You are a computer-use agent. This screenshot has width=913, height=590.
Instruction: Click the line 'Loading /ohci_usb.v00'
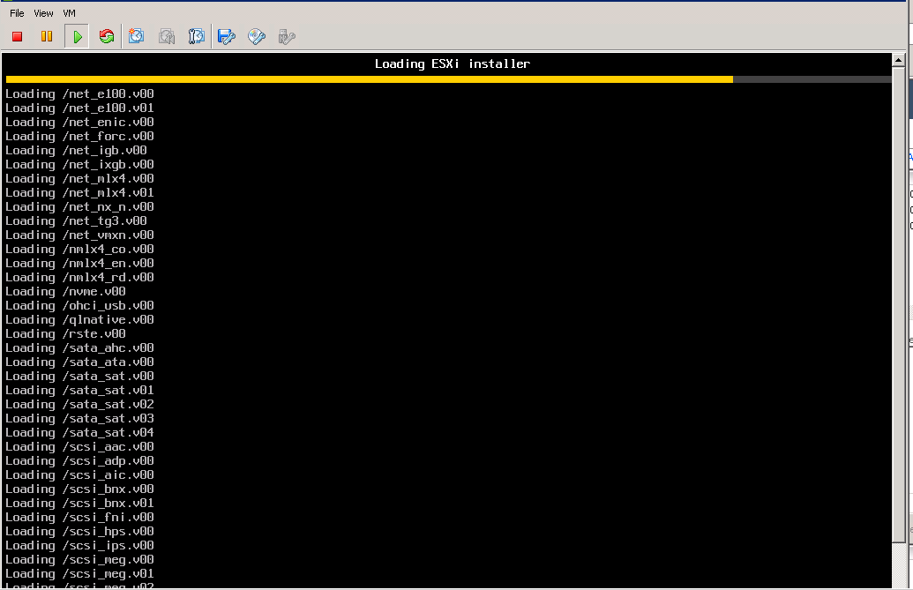(79, 305)
